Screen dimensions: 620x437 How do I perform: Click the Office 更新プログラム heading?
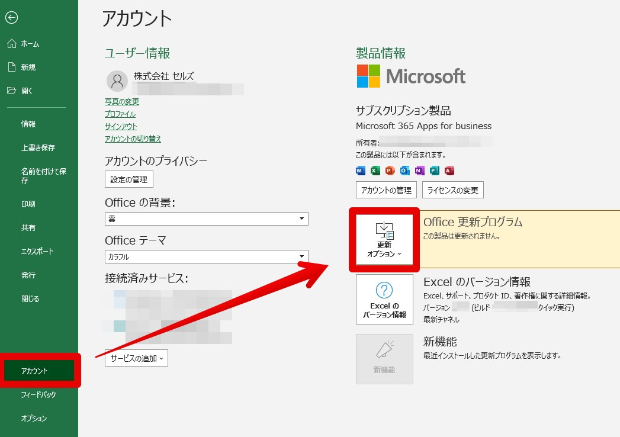click(473, 222)
